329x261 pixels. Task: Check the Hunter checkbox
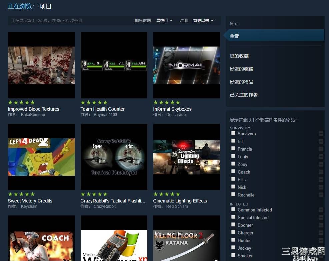tap(233, 240)
